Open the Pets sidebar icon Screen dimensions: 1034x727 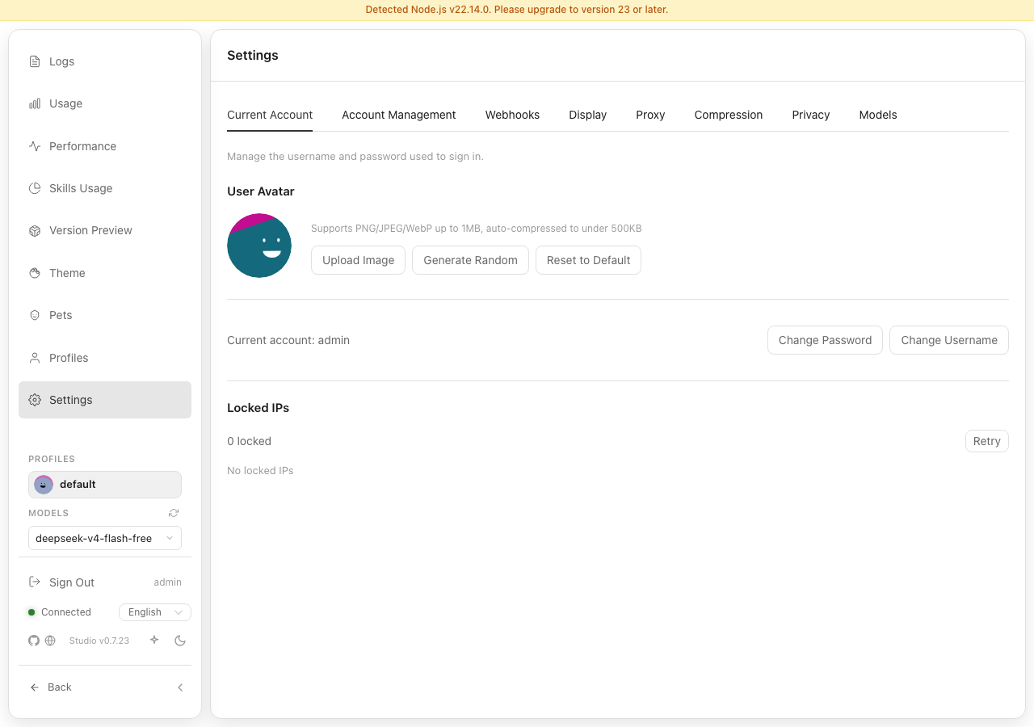tap(35, 315)
